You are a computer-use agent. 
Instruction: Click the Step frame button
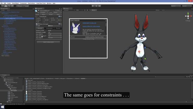tap(100, 6)
